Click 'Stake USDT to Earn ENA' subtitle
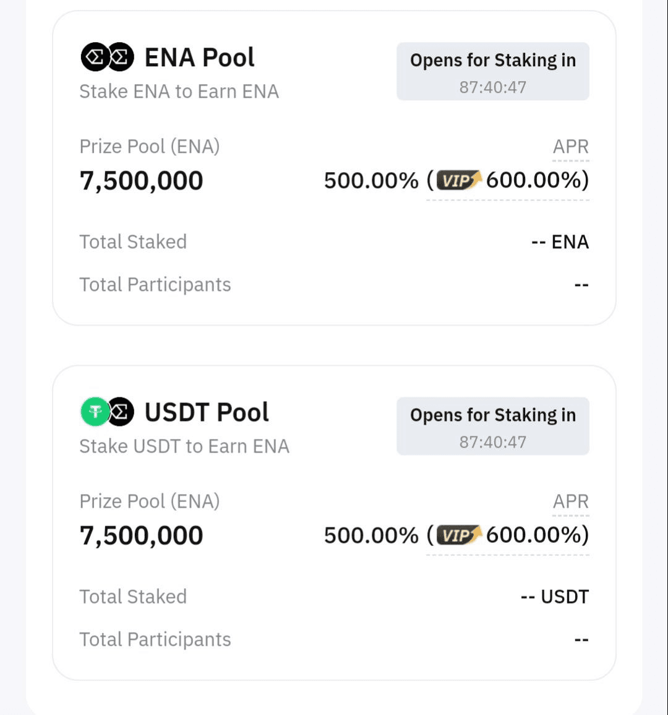 184,446
